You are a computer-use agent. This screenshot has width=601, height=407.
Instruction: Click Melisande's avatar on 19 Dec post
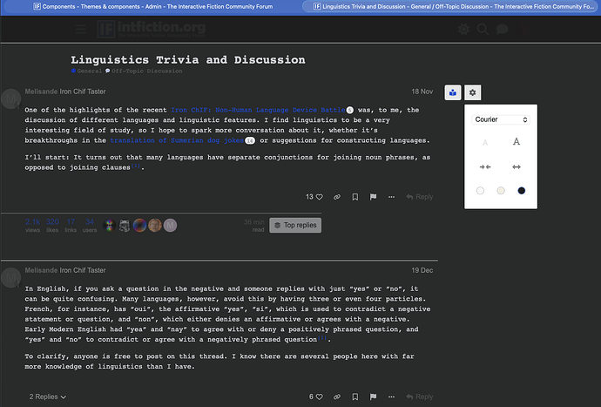(x=10, y=277)
